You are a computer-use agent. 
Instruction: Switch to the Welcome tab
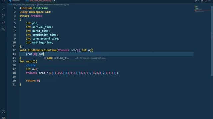pos(14,1)
